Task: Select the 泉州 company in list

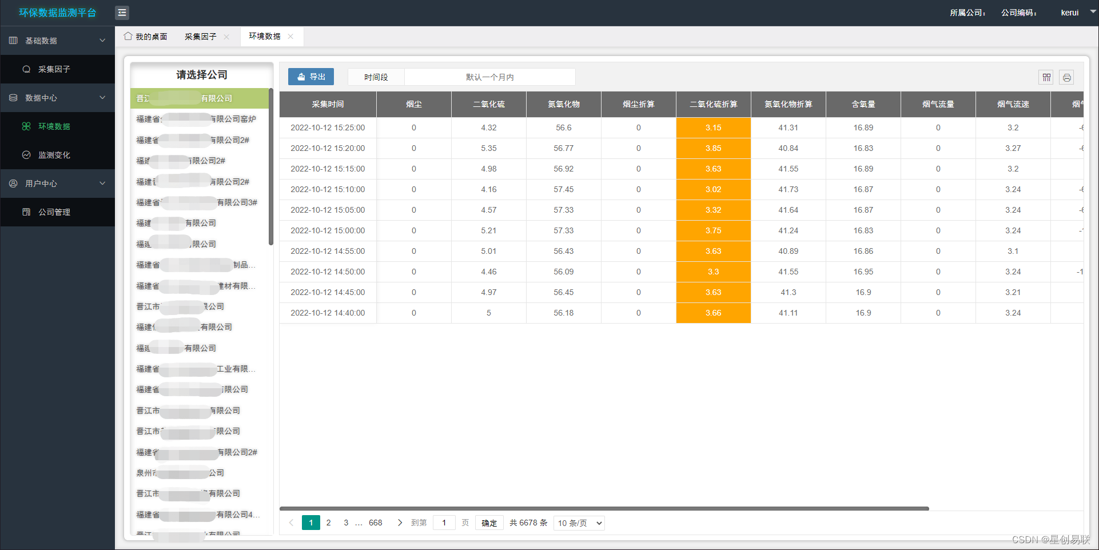Action: [x=199, y=473]
